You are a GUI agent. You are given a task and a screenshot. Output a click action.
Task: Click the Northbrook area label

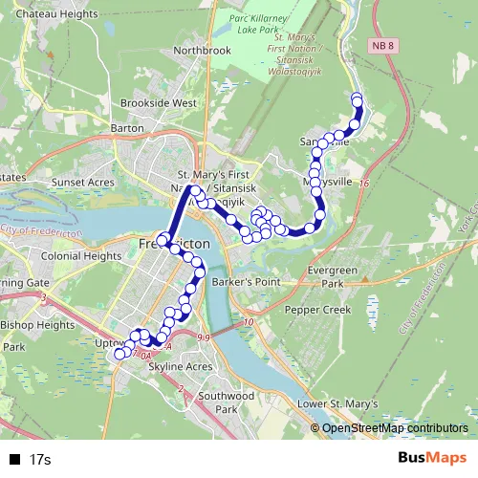point(202,51)
